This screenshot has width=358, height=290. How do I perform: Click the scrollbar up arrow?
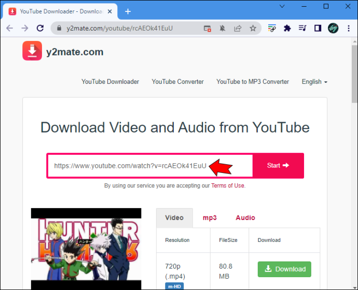pos(354,41)
